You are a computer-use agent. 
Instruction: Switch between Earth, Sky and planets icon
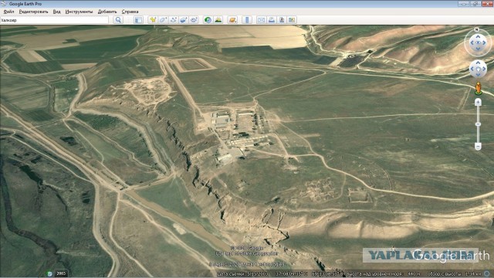click(232, 20)
